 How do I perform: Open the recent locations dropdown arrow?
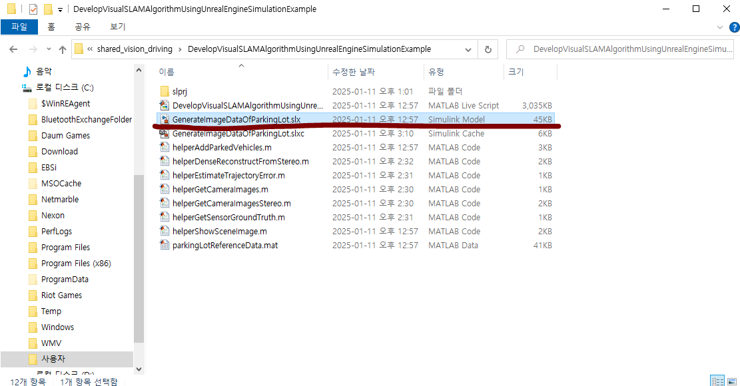pyautogui.click(x=49, y=49)
